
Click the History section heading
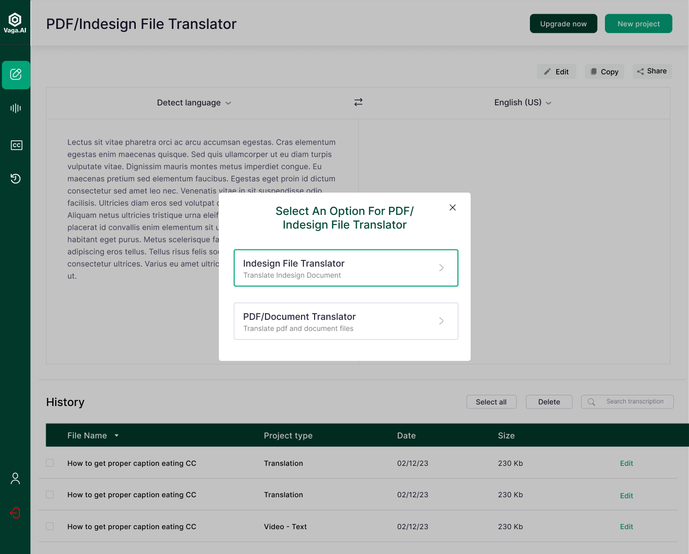click(x=65, y=402)
